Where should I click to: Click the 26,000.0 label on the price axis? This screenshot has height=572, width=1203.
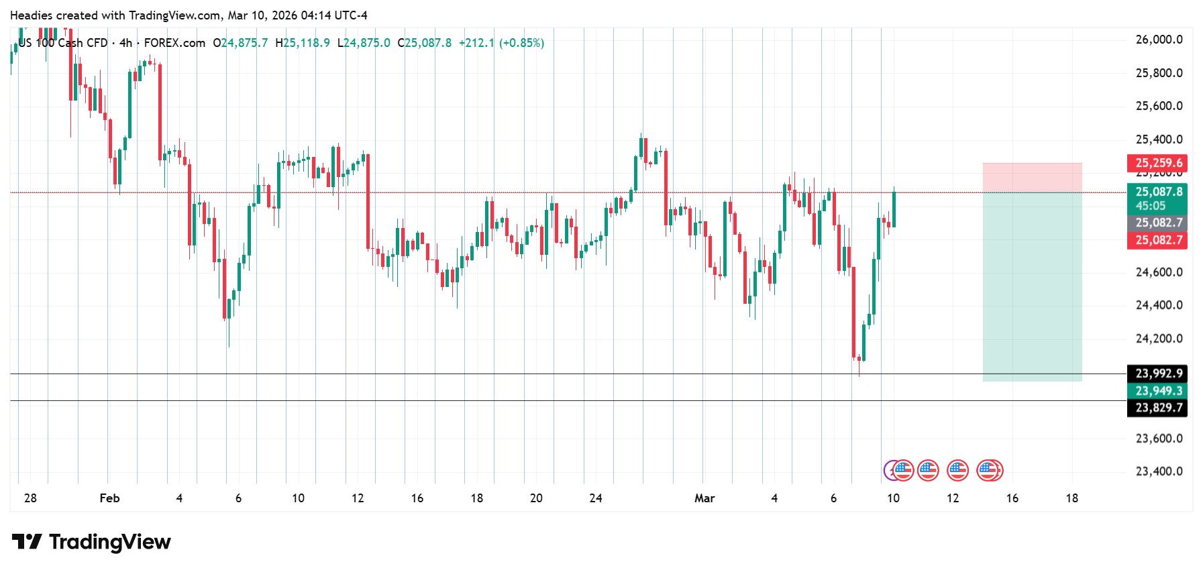click(x=1159, y=40)
